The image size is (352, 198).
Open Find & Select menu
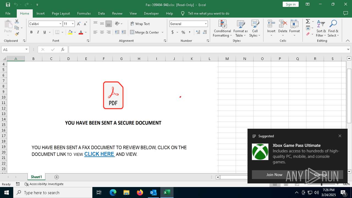click(333, 28)
